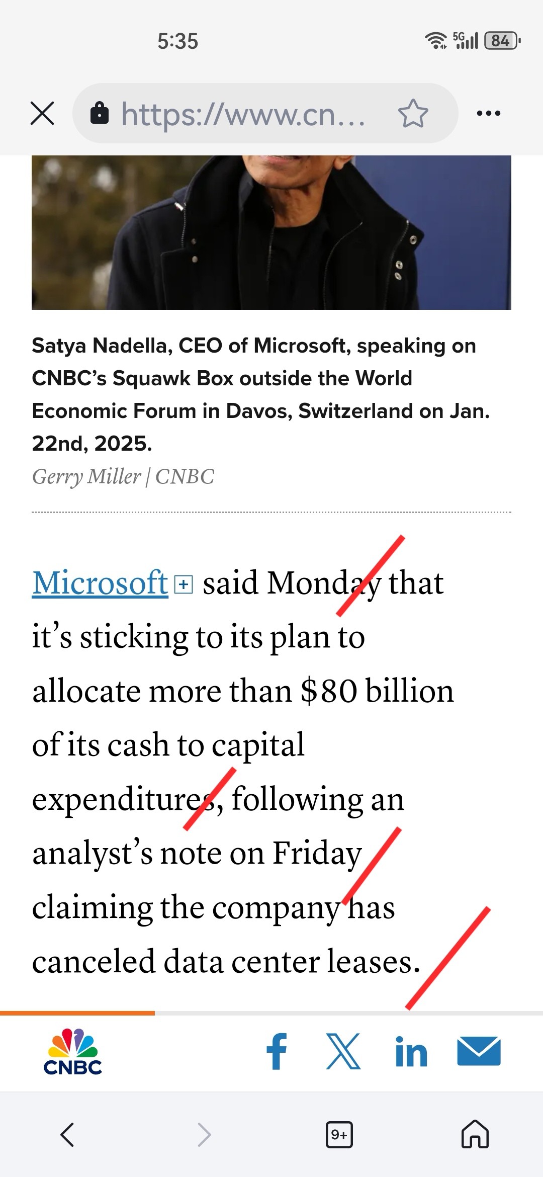Screen dimensions: 543x1177
Task: Share article on X
Action: click(x=343, y=1052)
